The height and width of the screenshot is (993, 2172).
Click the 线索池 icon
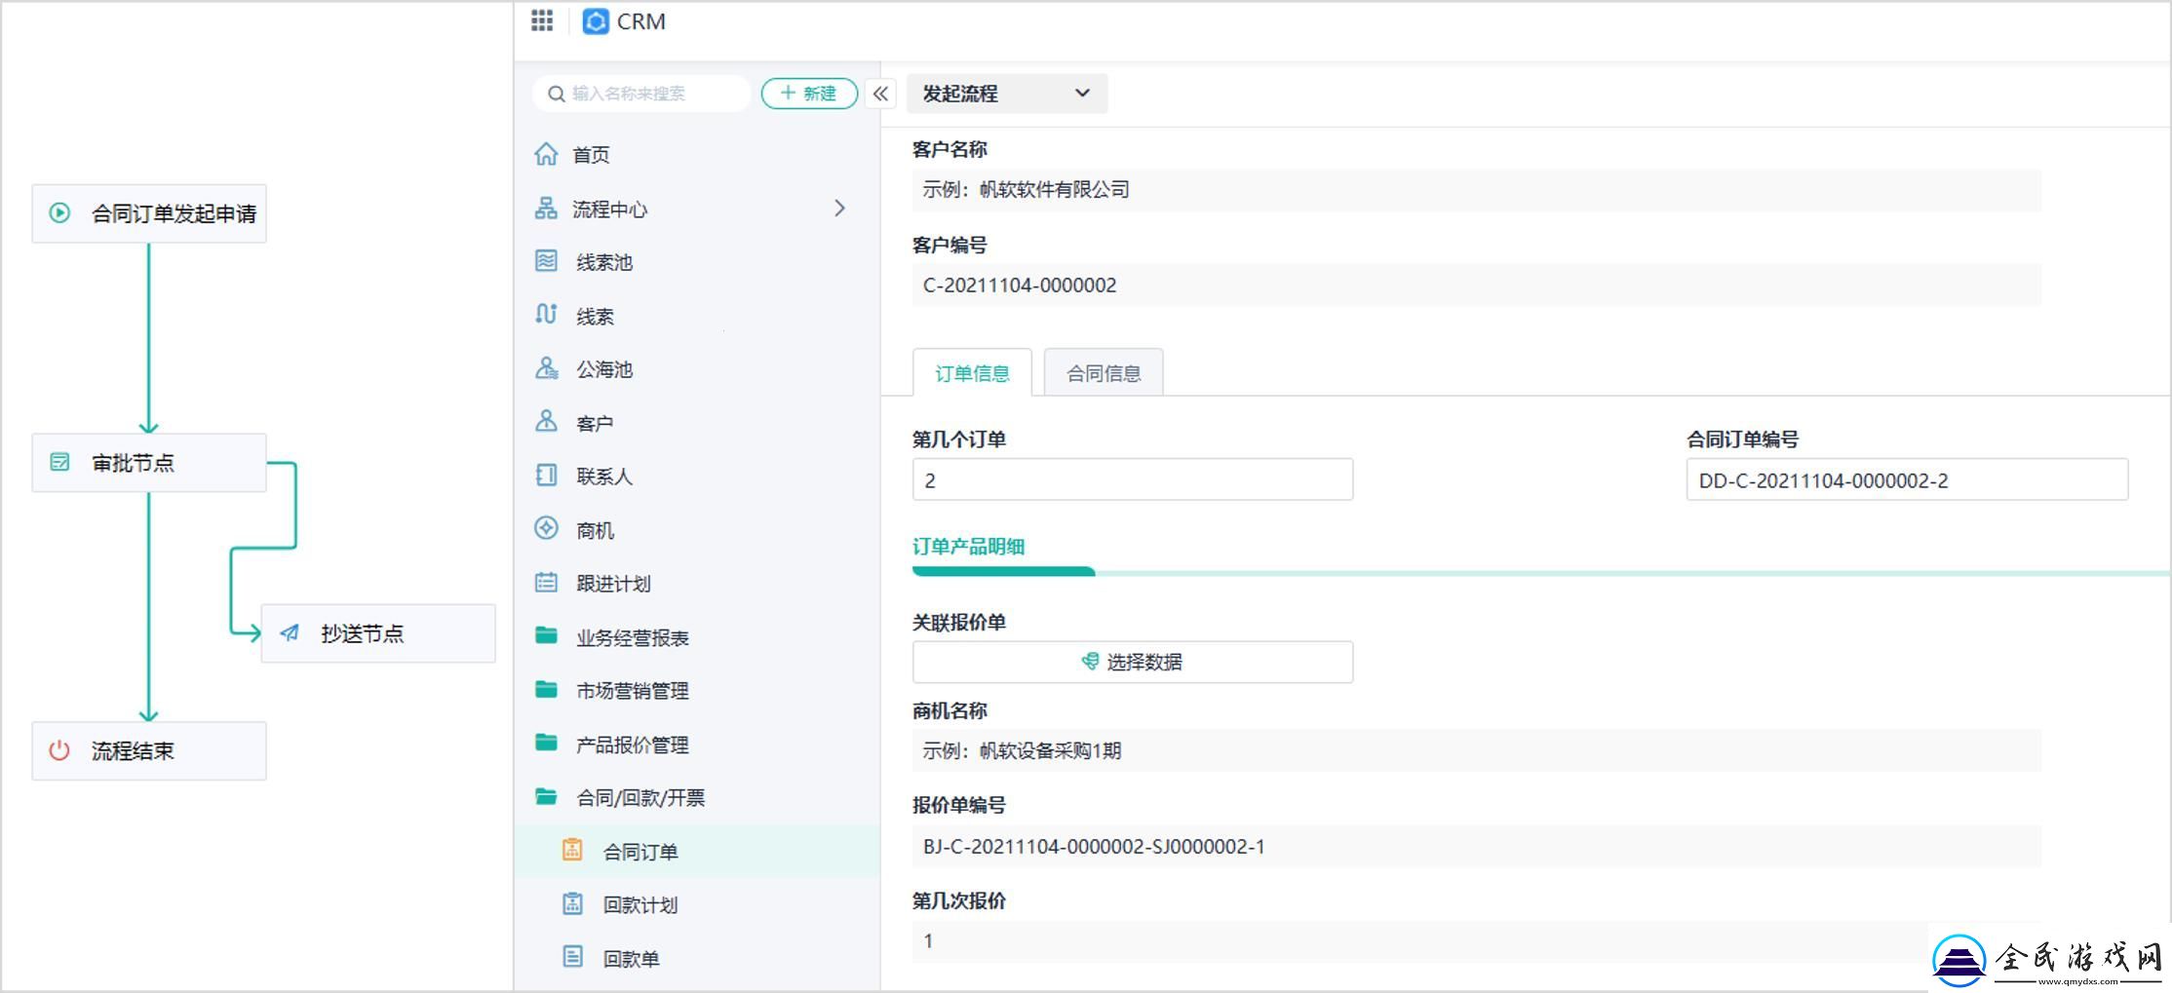(546, 261)
